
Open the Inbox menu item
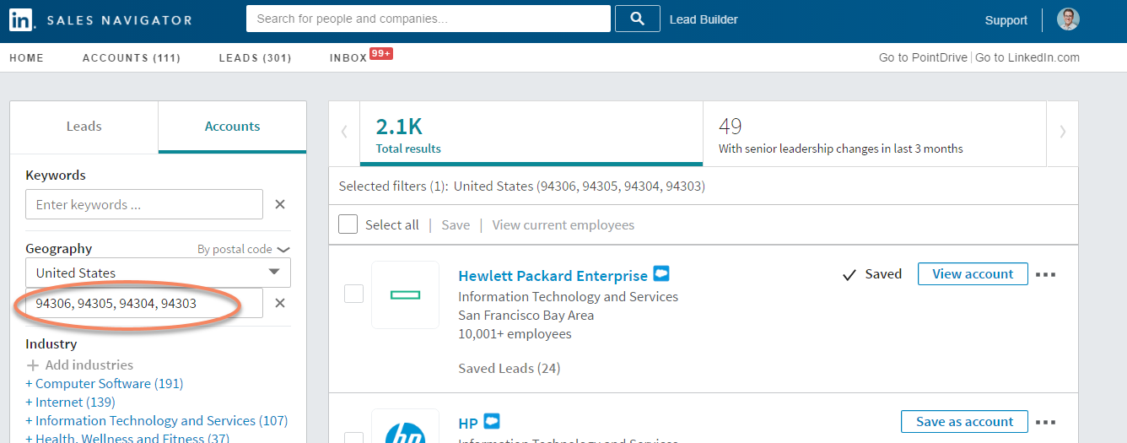pos(348,58)
